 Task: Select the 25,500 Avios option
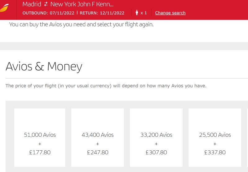[x=215, y=137]
